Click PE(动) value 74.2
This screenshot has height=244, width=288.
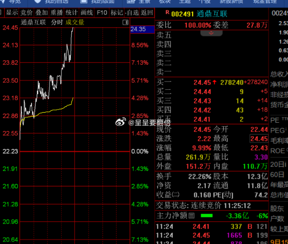pos(261,195)
